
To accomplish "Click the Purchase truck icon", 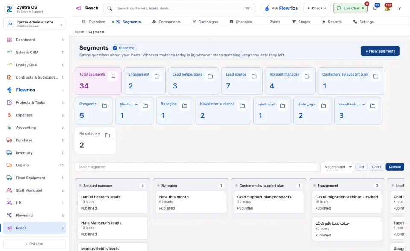I will pos(9,140).
